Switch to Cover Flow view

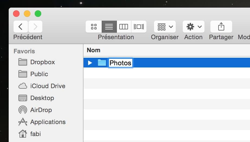[x=139, y=27]
